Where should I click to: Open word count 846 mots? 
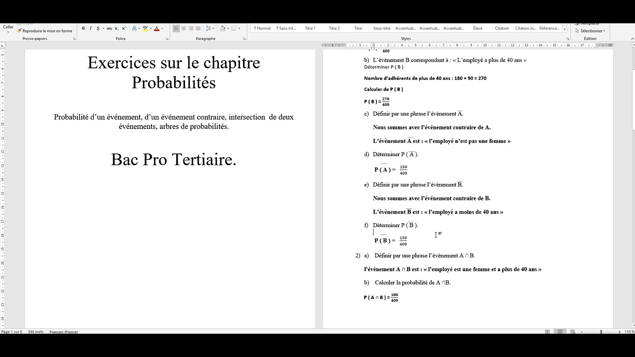coord(36,332)
